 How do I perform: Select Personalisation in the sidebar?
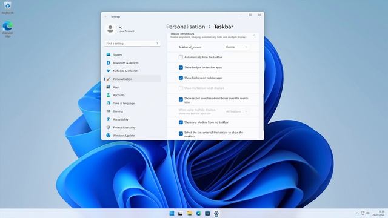[x=132, y=79]
